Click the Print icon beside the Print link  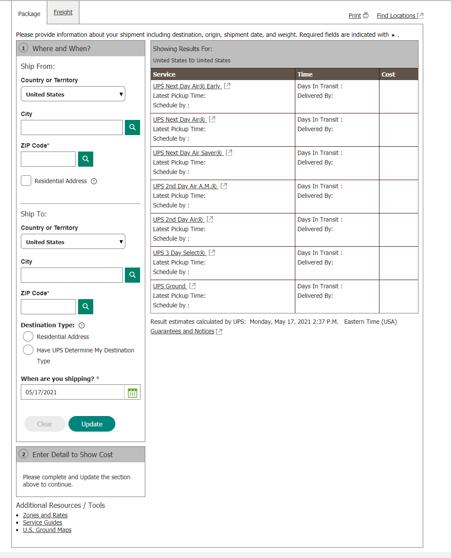pos(366,15)
